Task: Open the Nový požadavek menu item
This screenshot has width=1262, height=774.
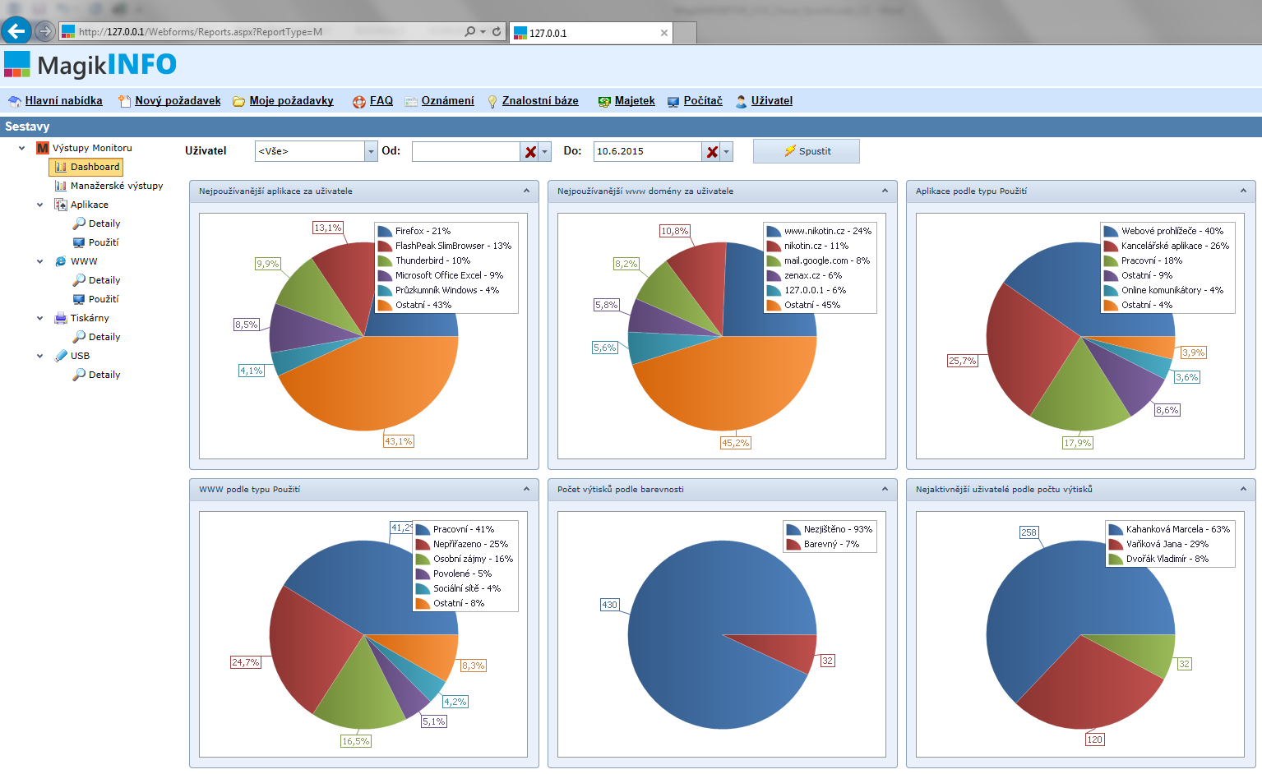Action: (178, 101)
